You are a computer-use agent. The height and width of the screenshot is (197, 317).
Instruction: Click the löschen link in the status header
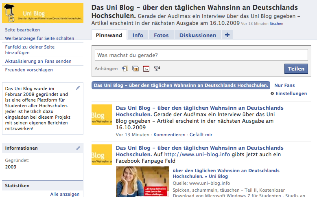click(276, 24)
